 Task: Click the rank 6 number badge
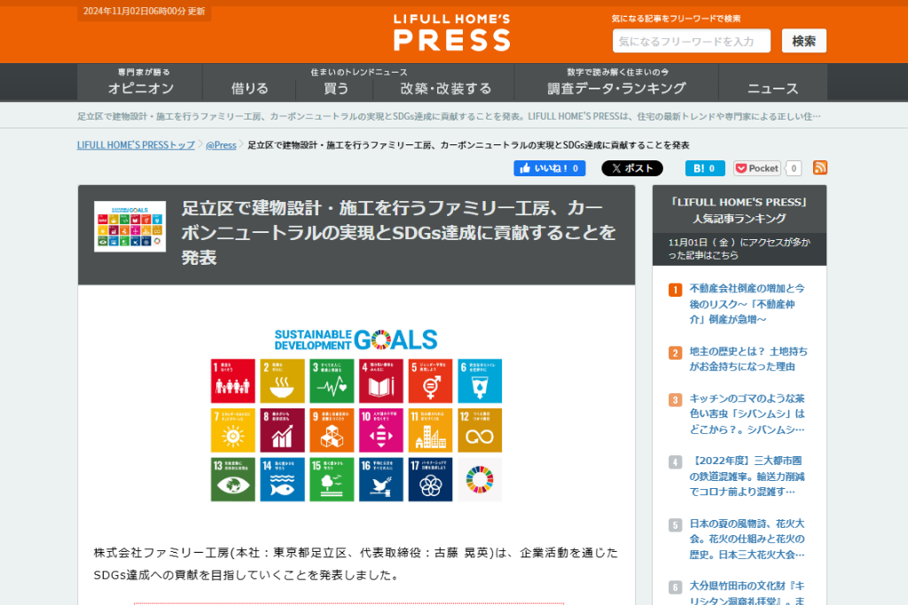pyautogui.click(x=675, y=587)
